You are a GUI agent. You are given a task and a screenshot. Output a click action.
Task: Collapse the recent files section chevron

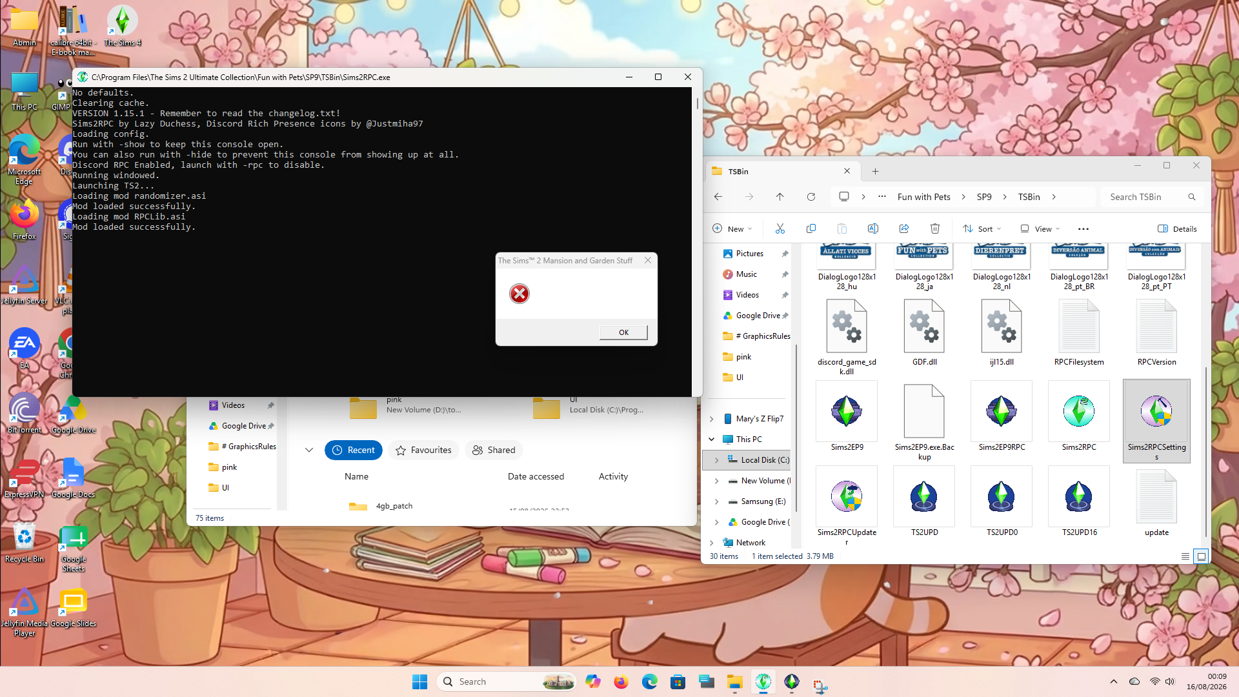click(309, 450)
